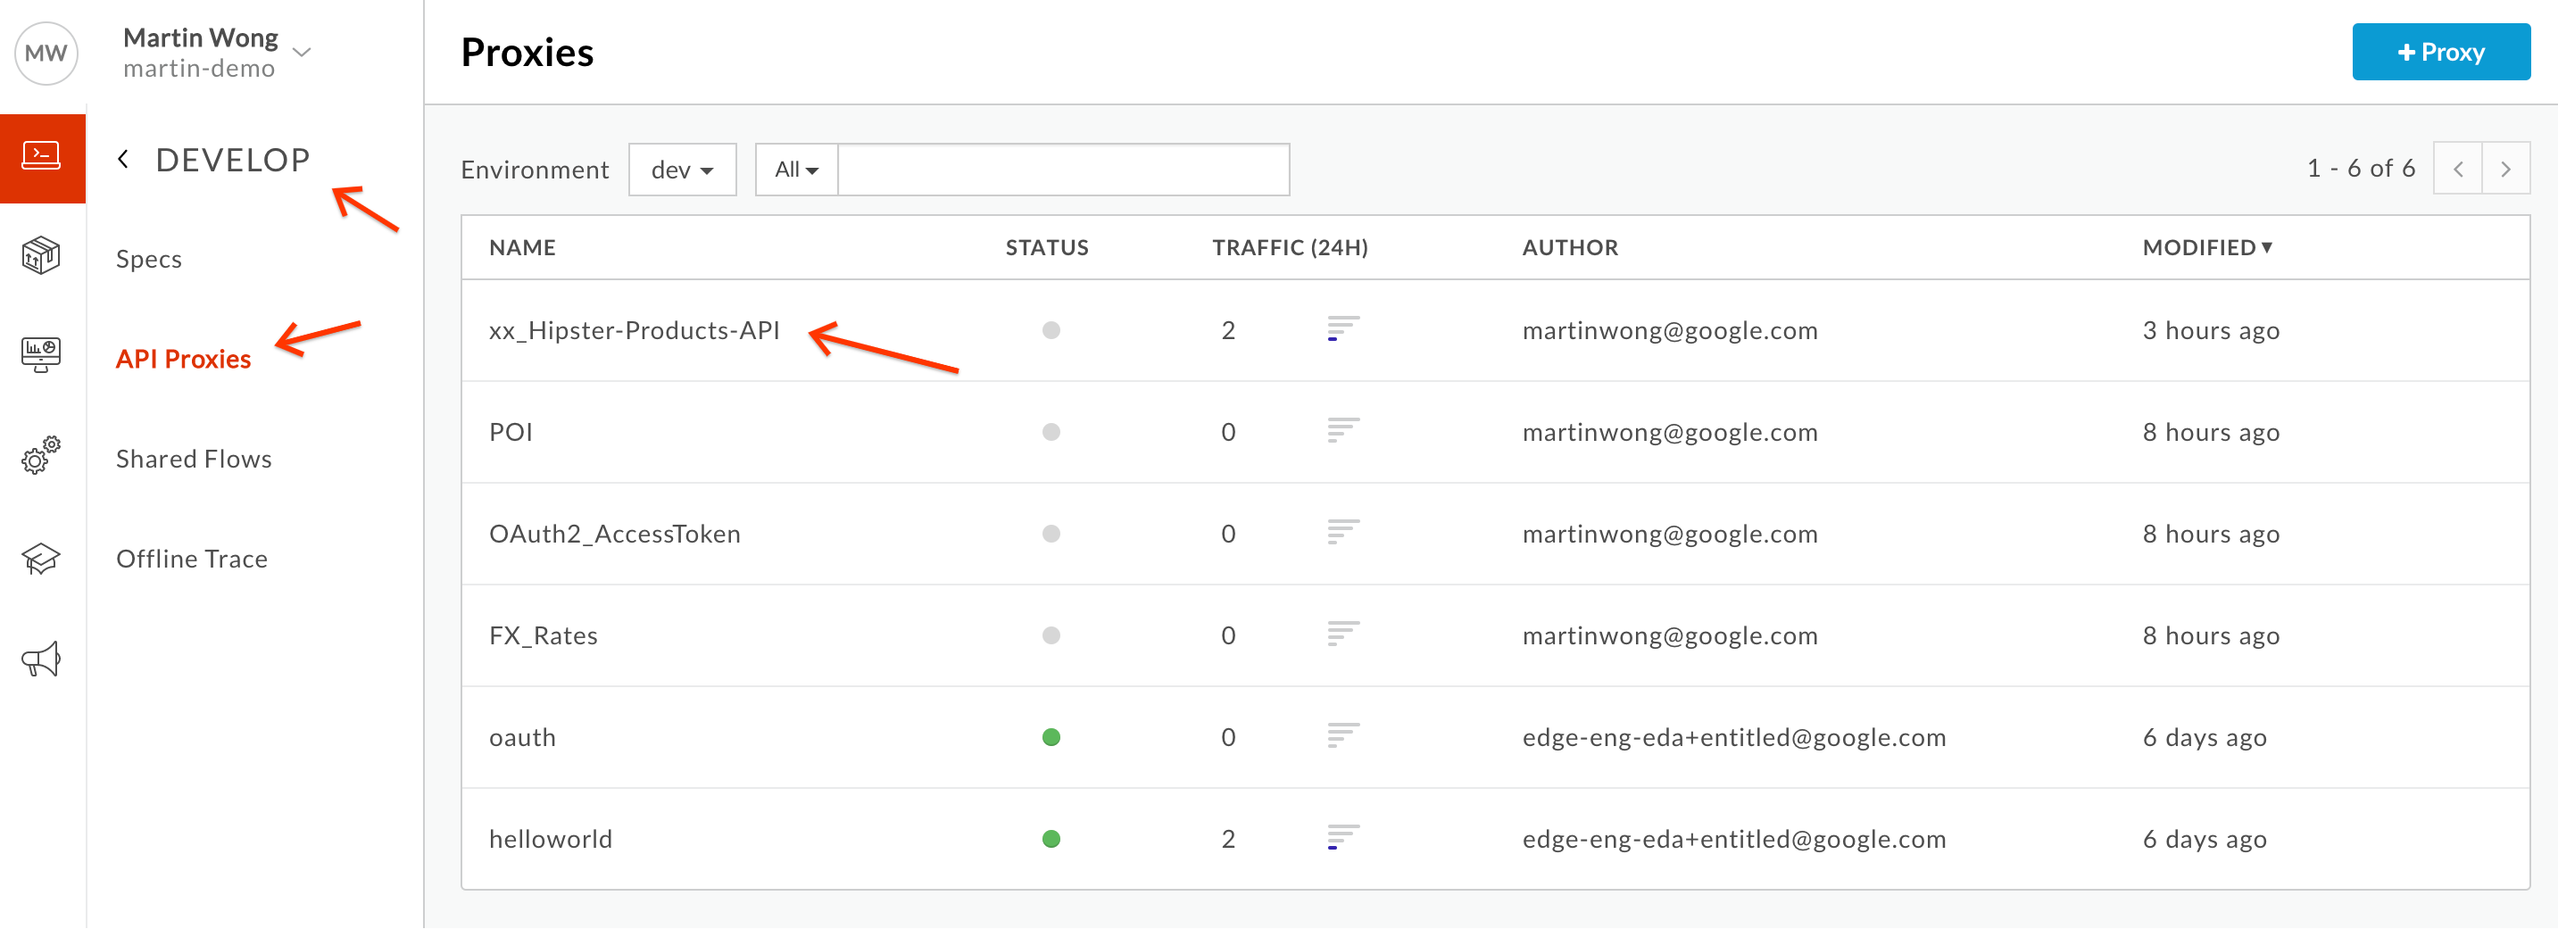Go to next page of proxies
This screenshot has width=2558, height=929.
(x=2505, y=169)
